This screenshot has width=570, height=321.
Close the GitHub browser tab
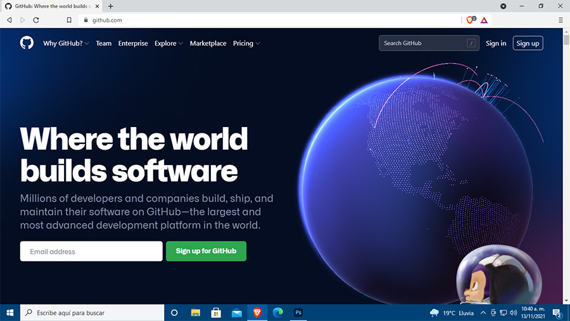(x=97, y=6)
